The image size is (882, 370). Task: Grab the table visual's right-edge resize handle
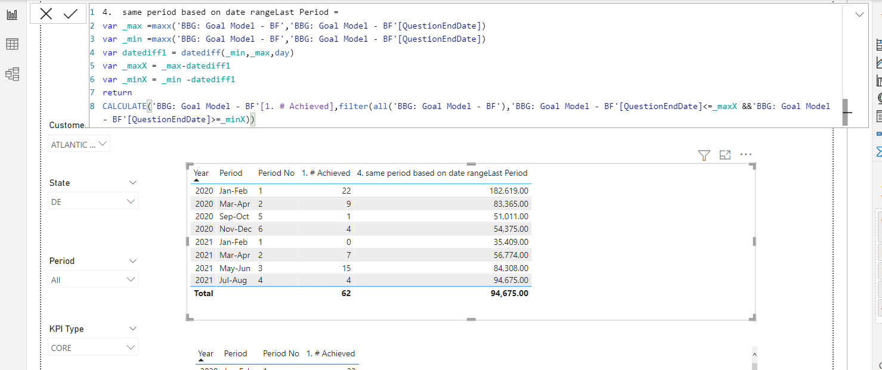coord(755,241)
